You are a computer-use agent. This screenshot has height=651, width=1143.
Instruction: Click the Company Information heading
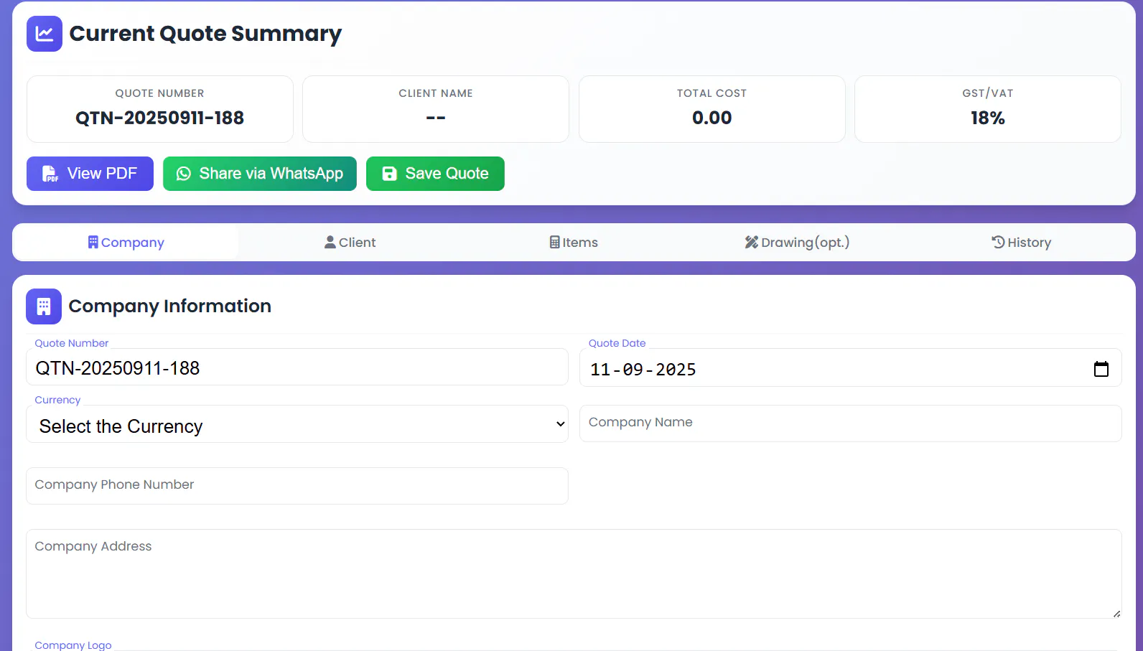[170, 306]
